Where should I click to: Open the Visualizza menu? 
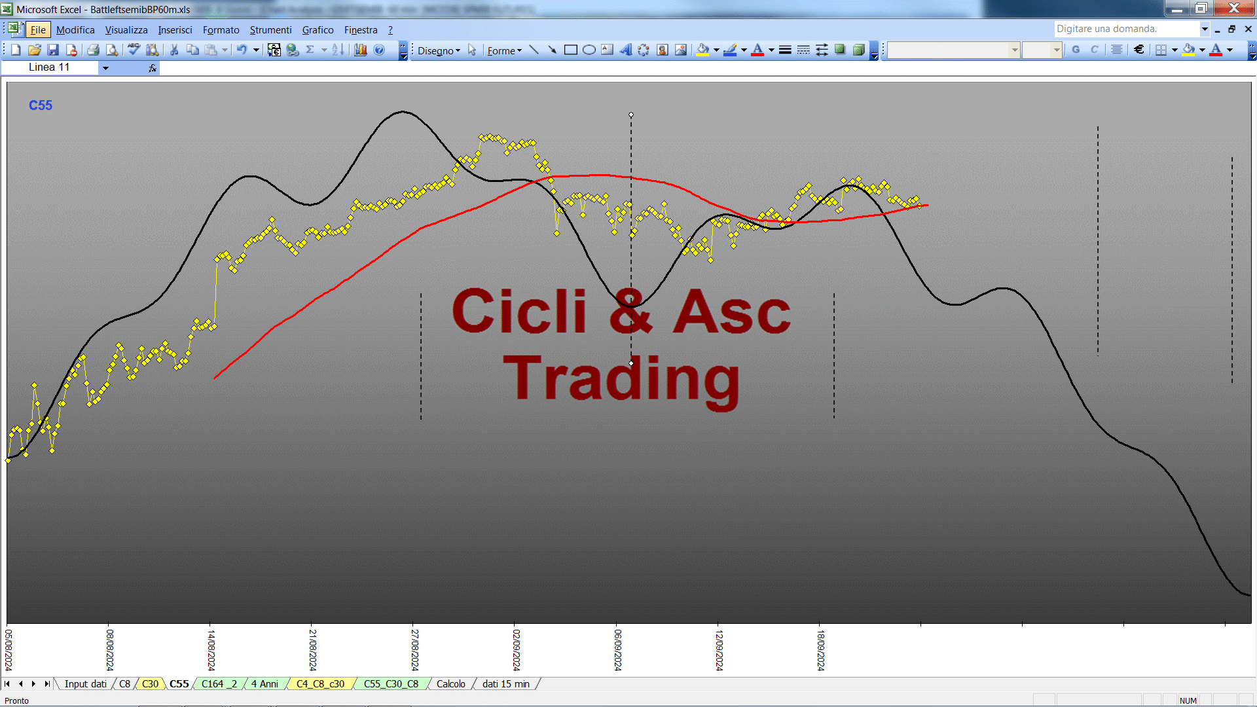tap(126, 29)
